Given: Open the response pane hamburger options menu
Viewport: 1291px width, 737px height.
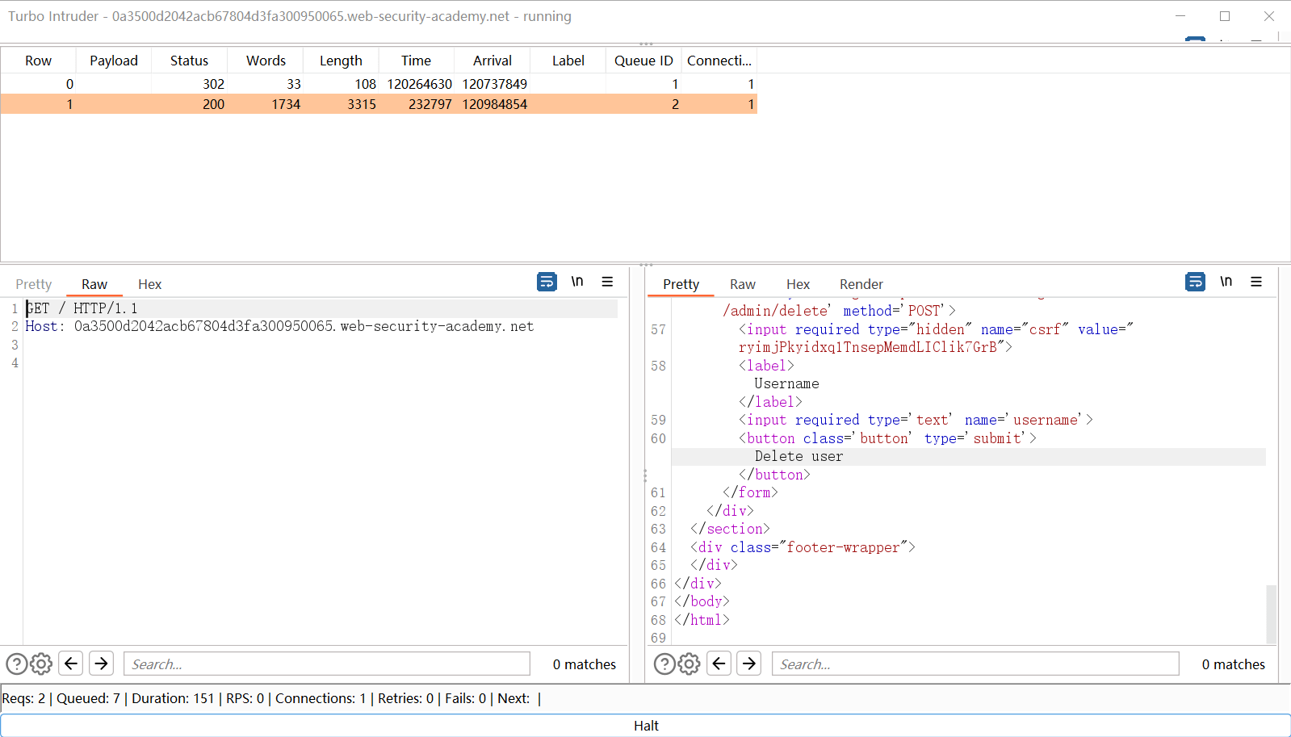Looking at the screenshot, I should [x=1256, y=282].
